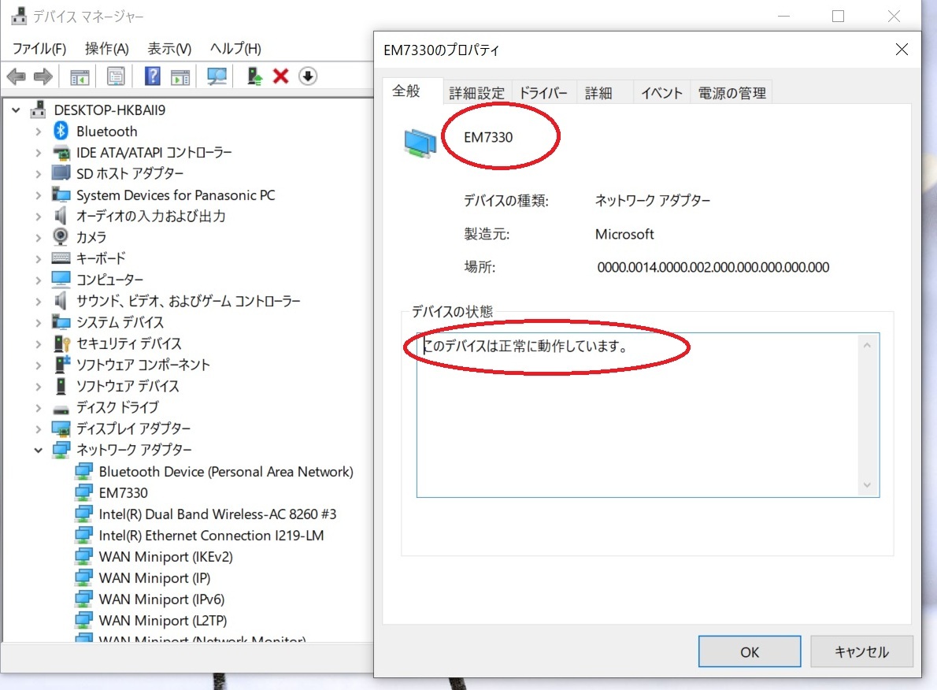Select Intel(R) Dual Band Wireless-AC 8260 #3
The height and width of the screenshot is (690, 937).
coord(217,514)
